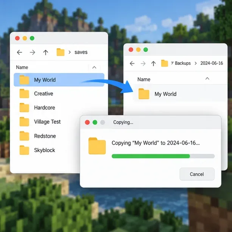Screen dimensions: 232x232
Task: Maximize the Backups window
Action: tap(146, 50)
